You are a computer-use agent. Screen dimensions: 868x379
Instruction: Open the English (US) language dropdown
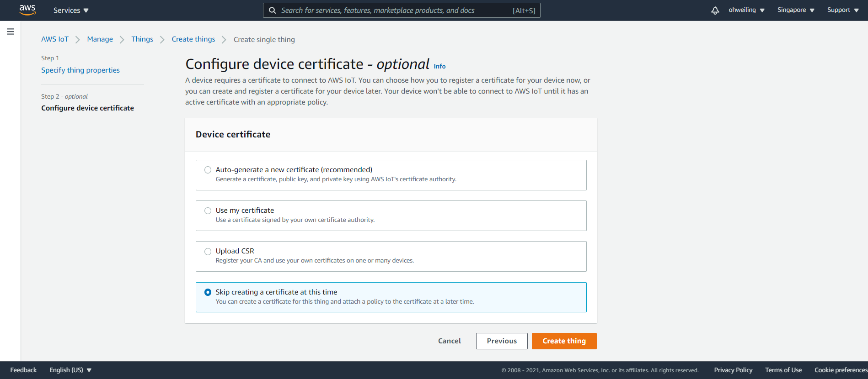click(70, 370)
